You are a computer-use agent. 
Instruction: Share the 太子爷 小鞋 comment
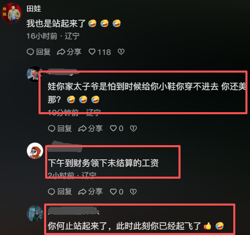click(x=90, y=128)
